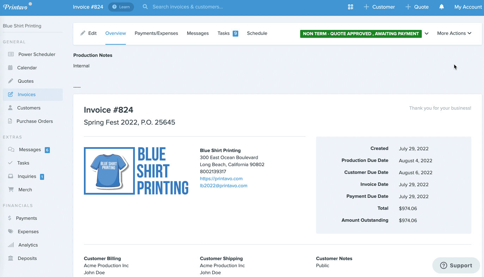
Task: Click the total value $974.06
Action: pos(408,208)
